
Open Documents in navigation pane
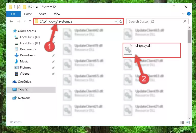(28, 49)
